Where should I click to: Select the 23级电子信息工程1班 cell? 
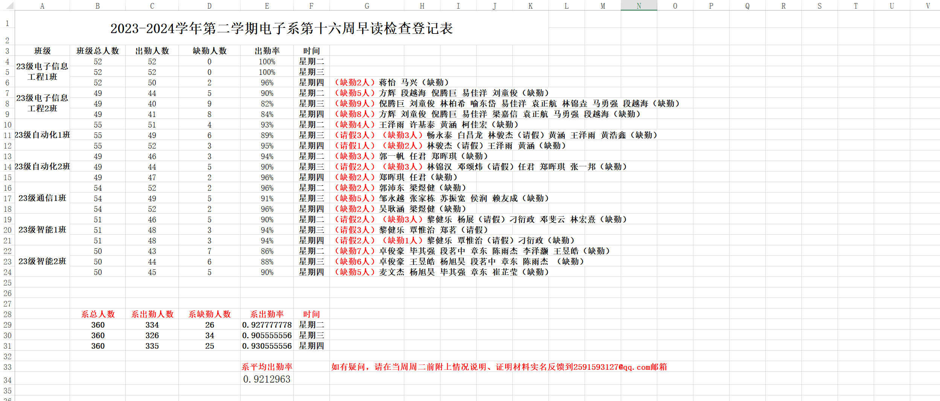click(x=42, y=71)
